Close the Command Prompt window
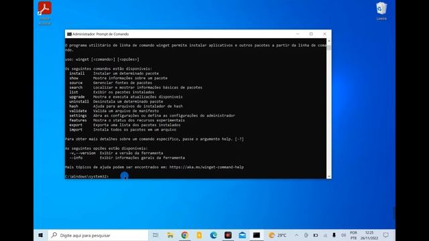The image size is (429, 241). [x=324, y=34]
